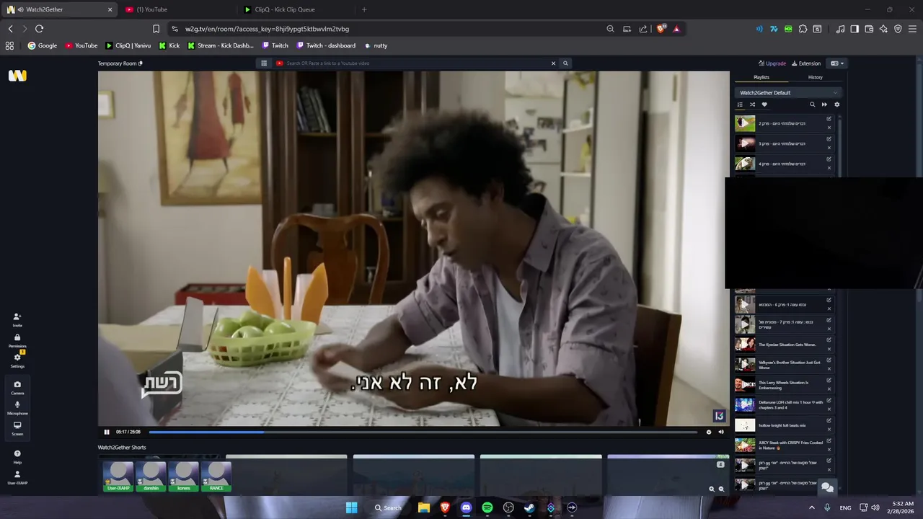Select the dandhin user avatar

tap(151, 476)
